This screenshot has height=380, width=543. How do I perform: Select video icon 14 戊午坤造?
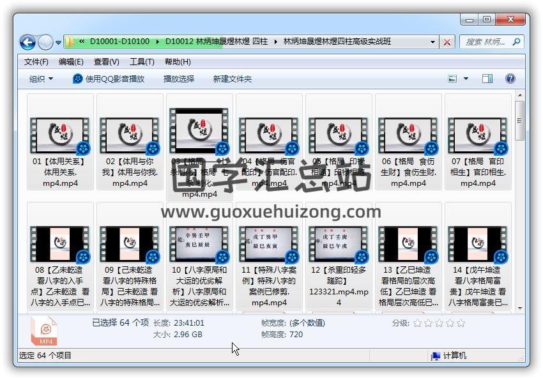477,244
